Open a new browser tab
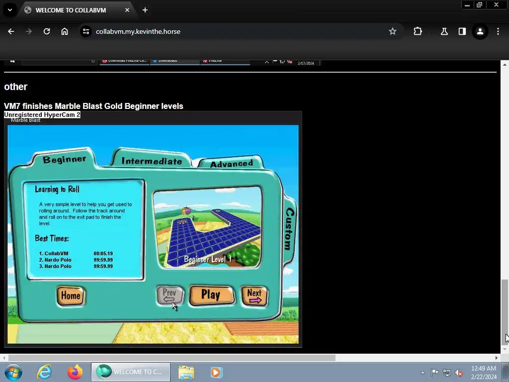 pyautogui.click(x=145, y=10)
